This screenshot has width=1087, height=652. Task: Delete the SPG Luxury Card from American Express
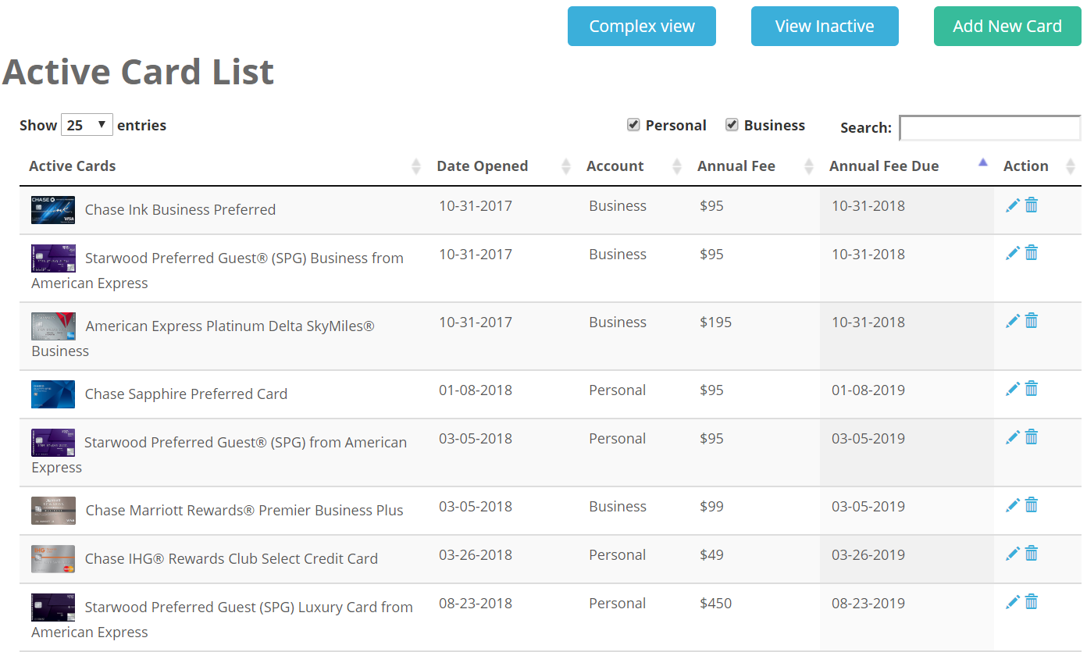coord(1032,602)
